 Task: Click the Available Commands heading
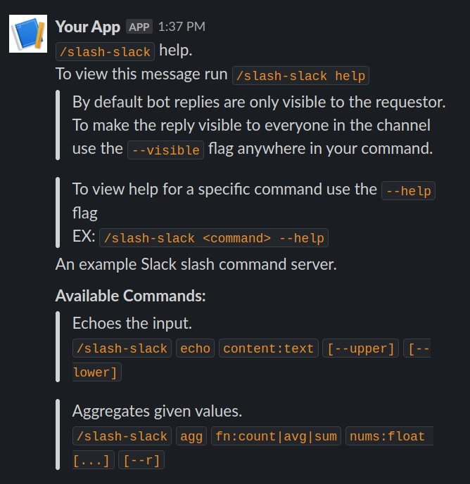[130, 296]
